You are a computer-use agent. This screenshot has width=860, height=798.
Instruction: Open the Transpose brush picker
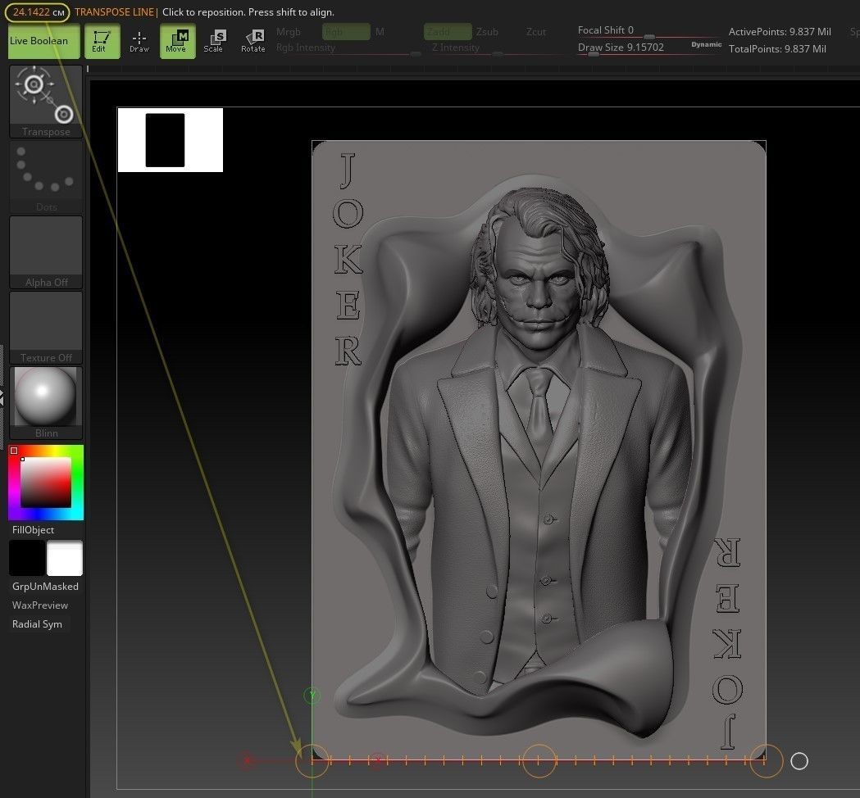[x=46, y=102]
